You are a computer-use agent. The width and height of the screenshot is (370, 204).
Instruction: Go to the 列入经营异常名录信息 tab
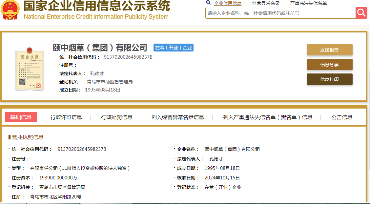[x=177, y=117]
